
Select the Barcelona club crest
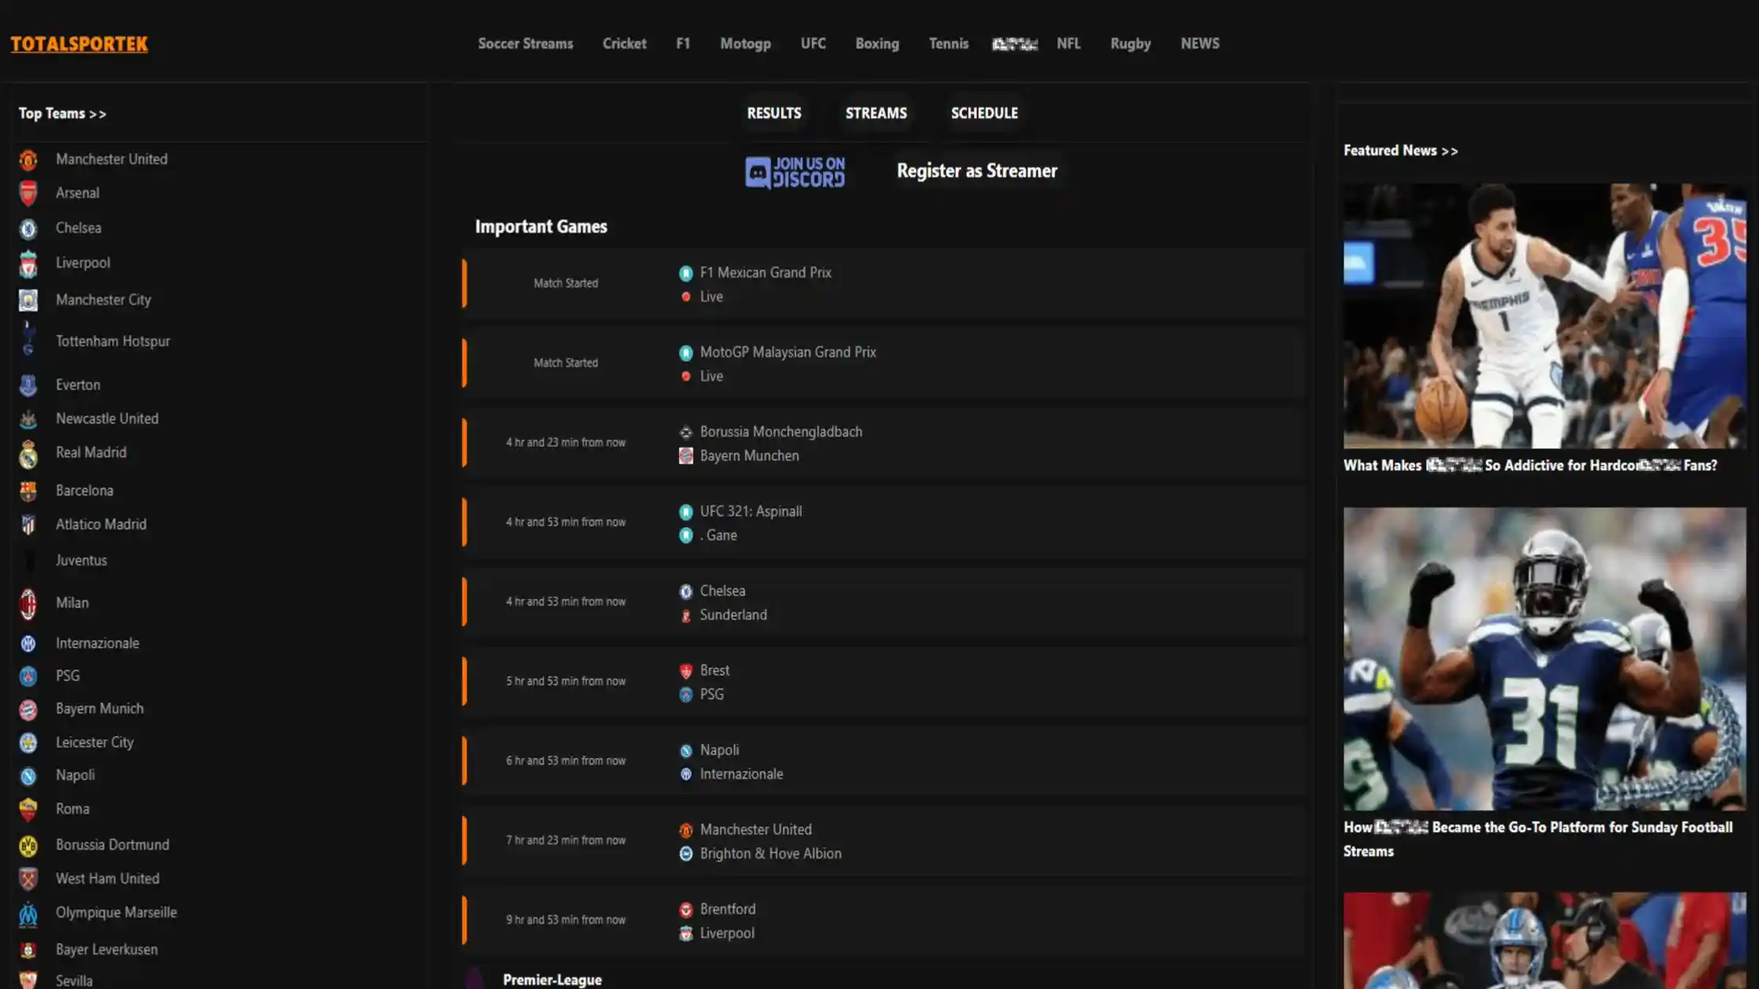pos(28,491)
